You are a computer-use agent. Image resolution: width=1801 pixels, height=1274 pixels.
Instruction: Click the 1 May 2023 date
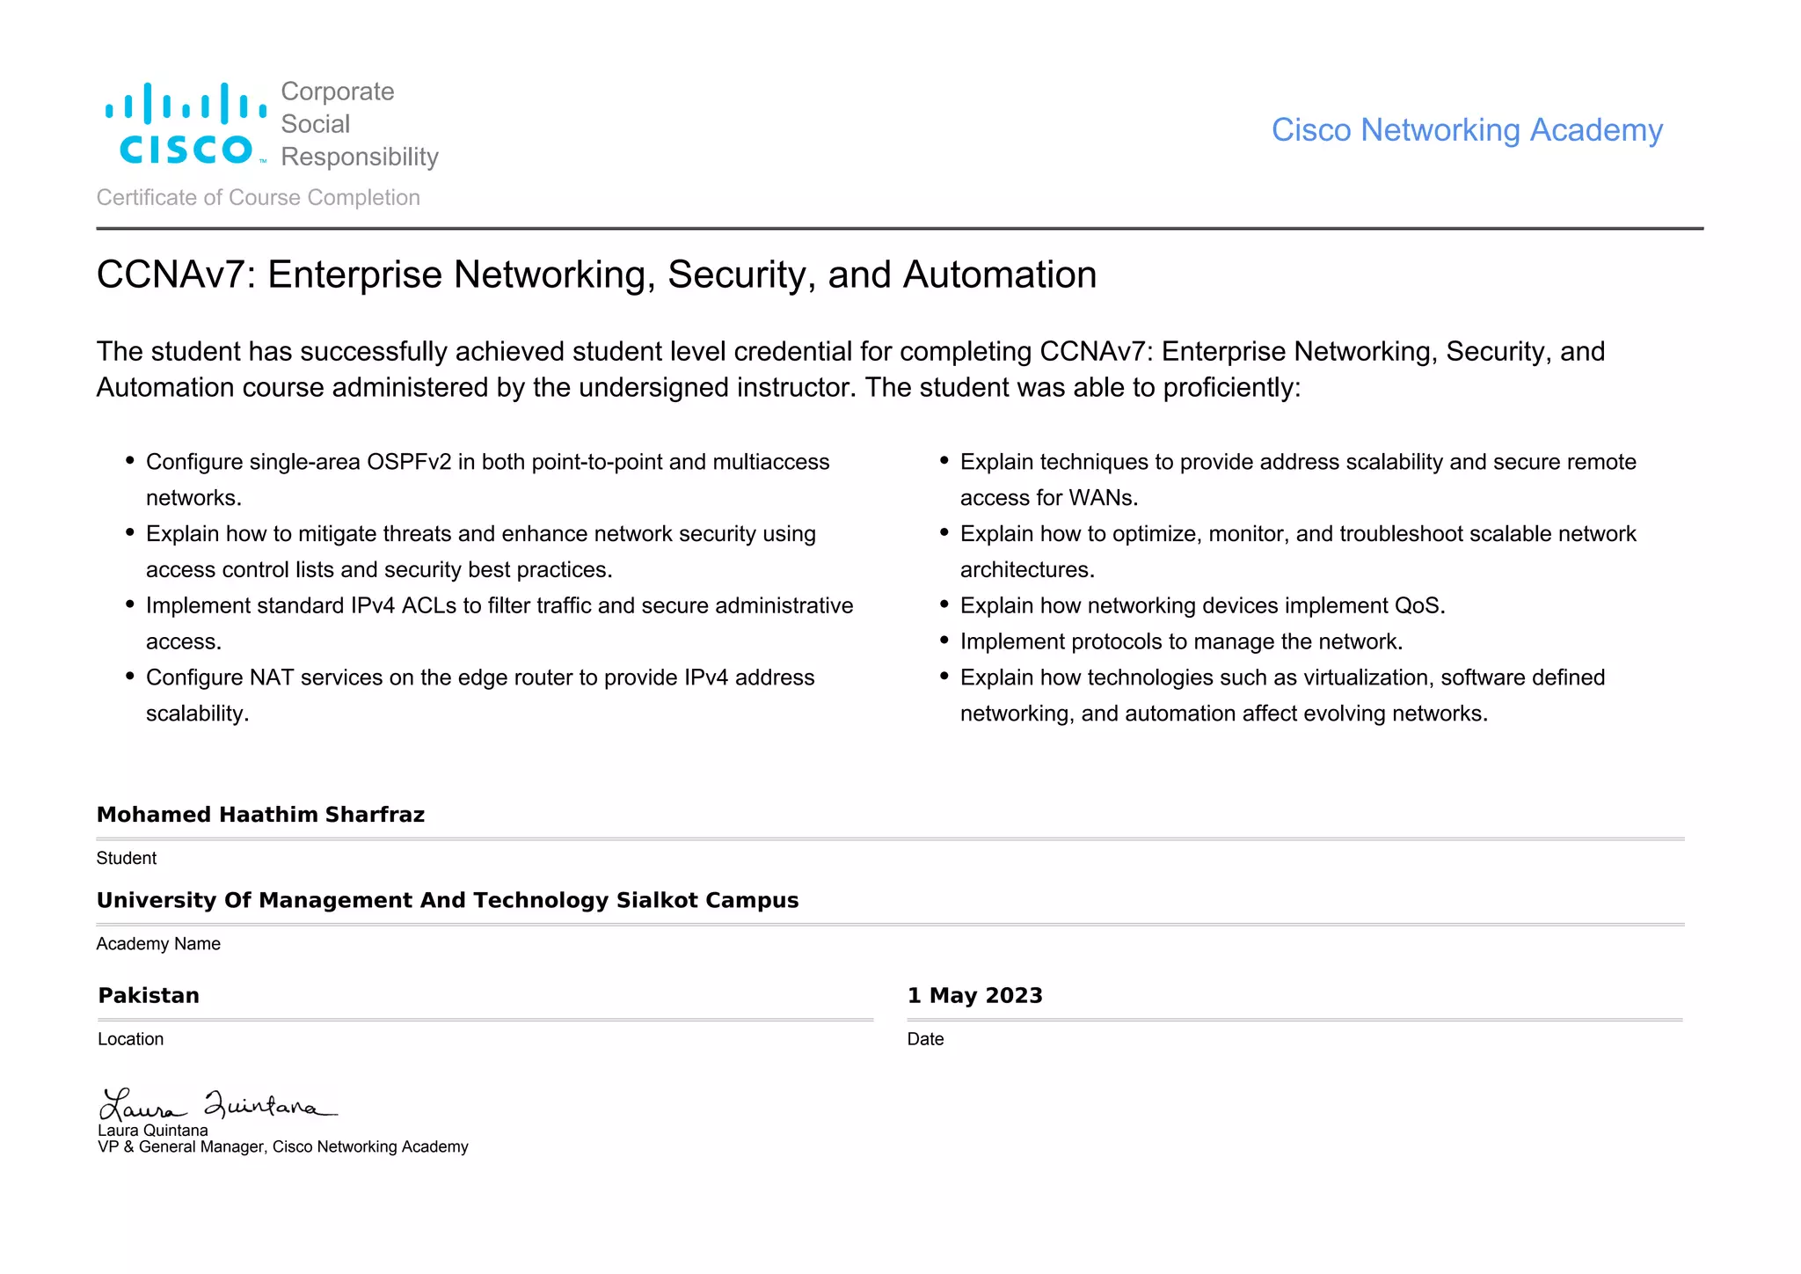[974, 995]
